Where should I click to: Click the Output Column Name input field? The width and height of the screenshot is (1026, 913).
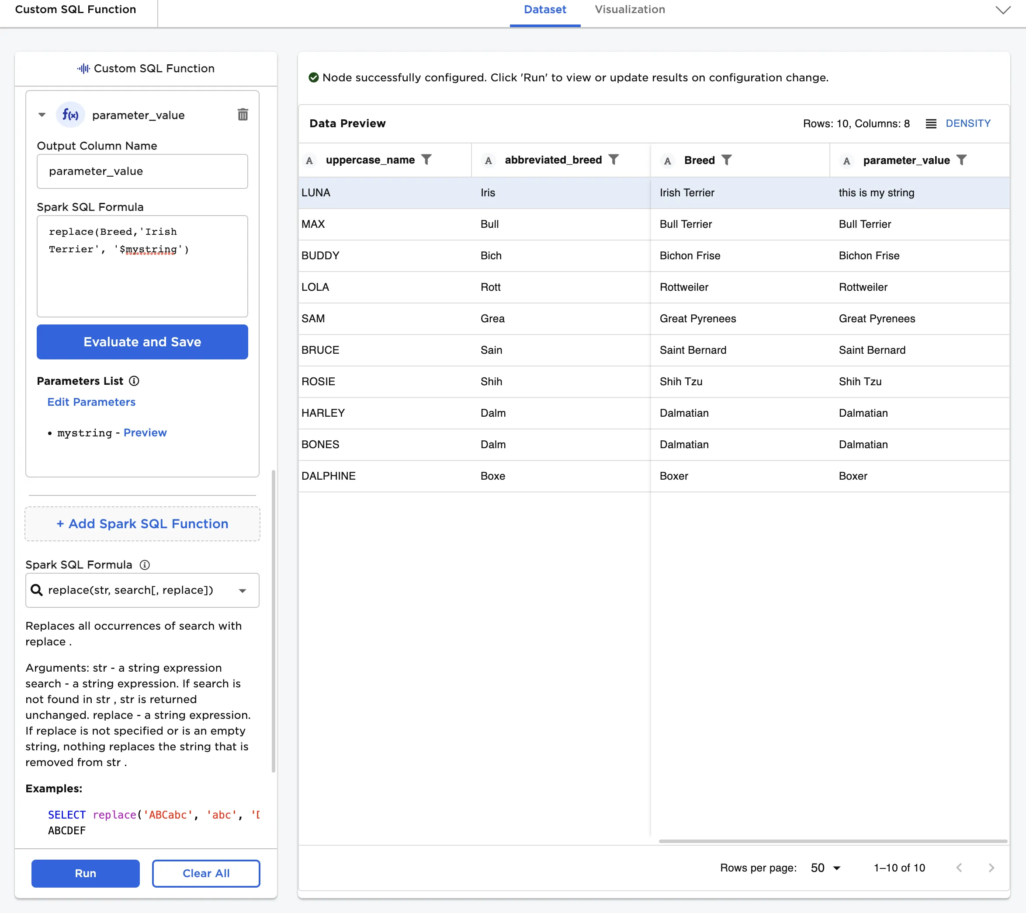(x=142, y=171)
